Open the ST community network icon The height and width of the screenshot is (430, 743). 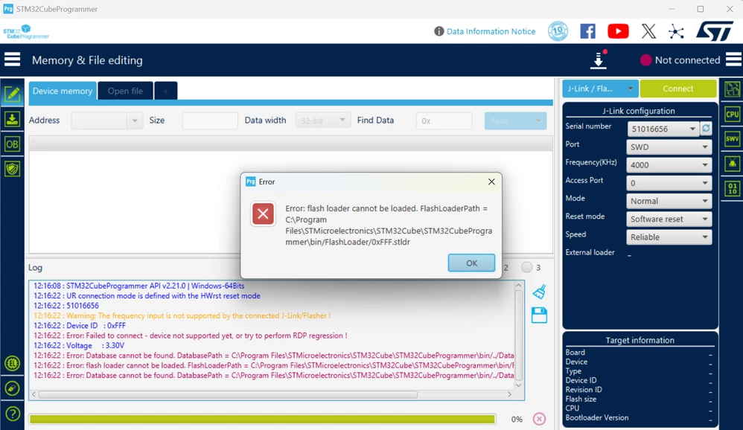(x=676, y=31)
